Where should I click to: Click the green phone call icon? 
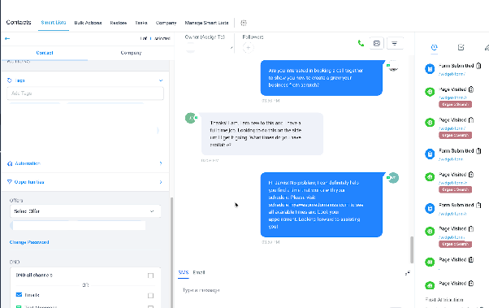(361, 43)
